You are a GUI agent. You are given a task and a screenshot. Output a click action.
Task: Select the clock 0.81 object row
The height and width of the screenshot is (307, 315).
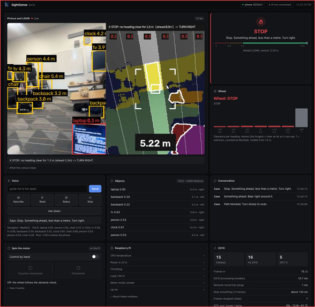click(x=157, y=227)
